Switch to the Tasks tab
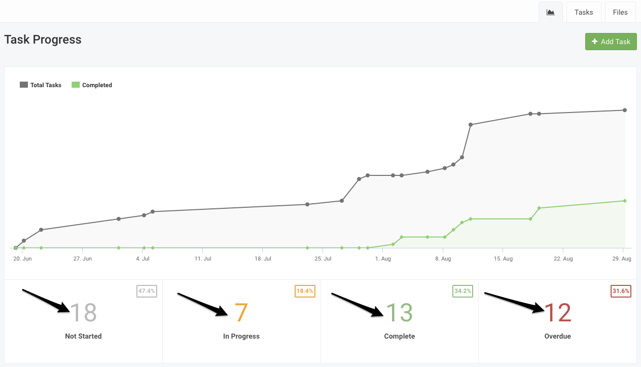 pyautogui.click(x=583, y=12)
